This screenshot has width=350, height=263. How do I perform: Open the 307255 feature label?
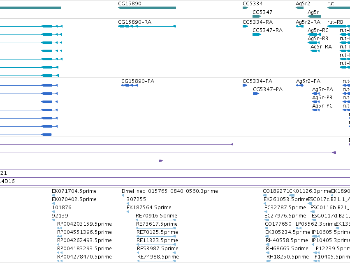(x=137, y=199)
